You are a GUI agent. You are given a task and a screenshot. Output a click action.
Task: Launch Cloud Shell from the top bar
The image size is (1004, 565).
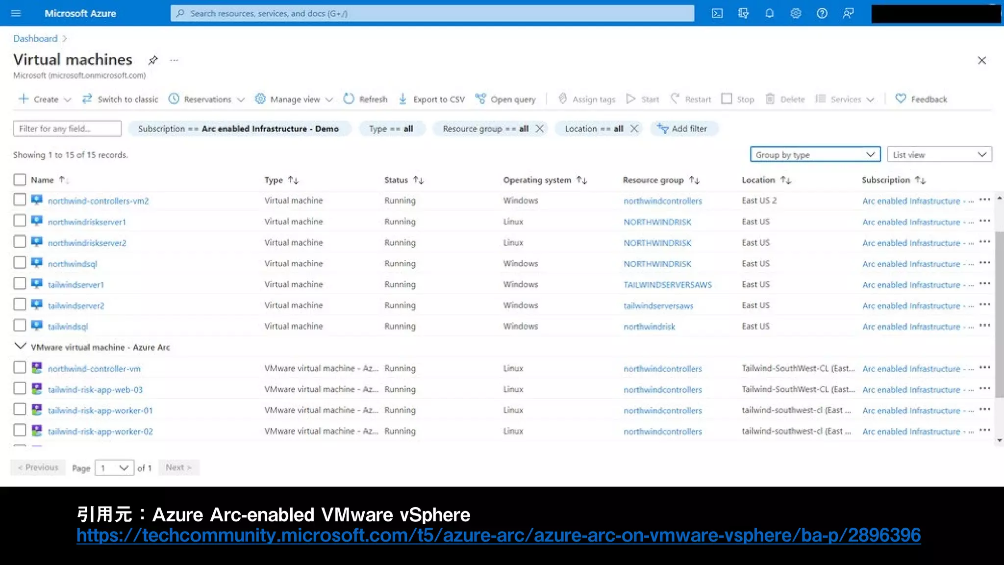point(717,13)
